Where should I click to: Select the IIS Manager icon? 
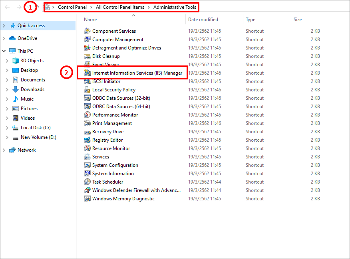click(x=87, y=73)
